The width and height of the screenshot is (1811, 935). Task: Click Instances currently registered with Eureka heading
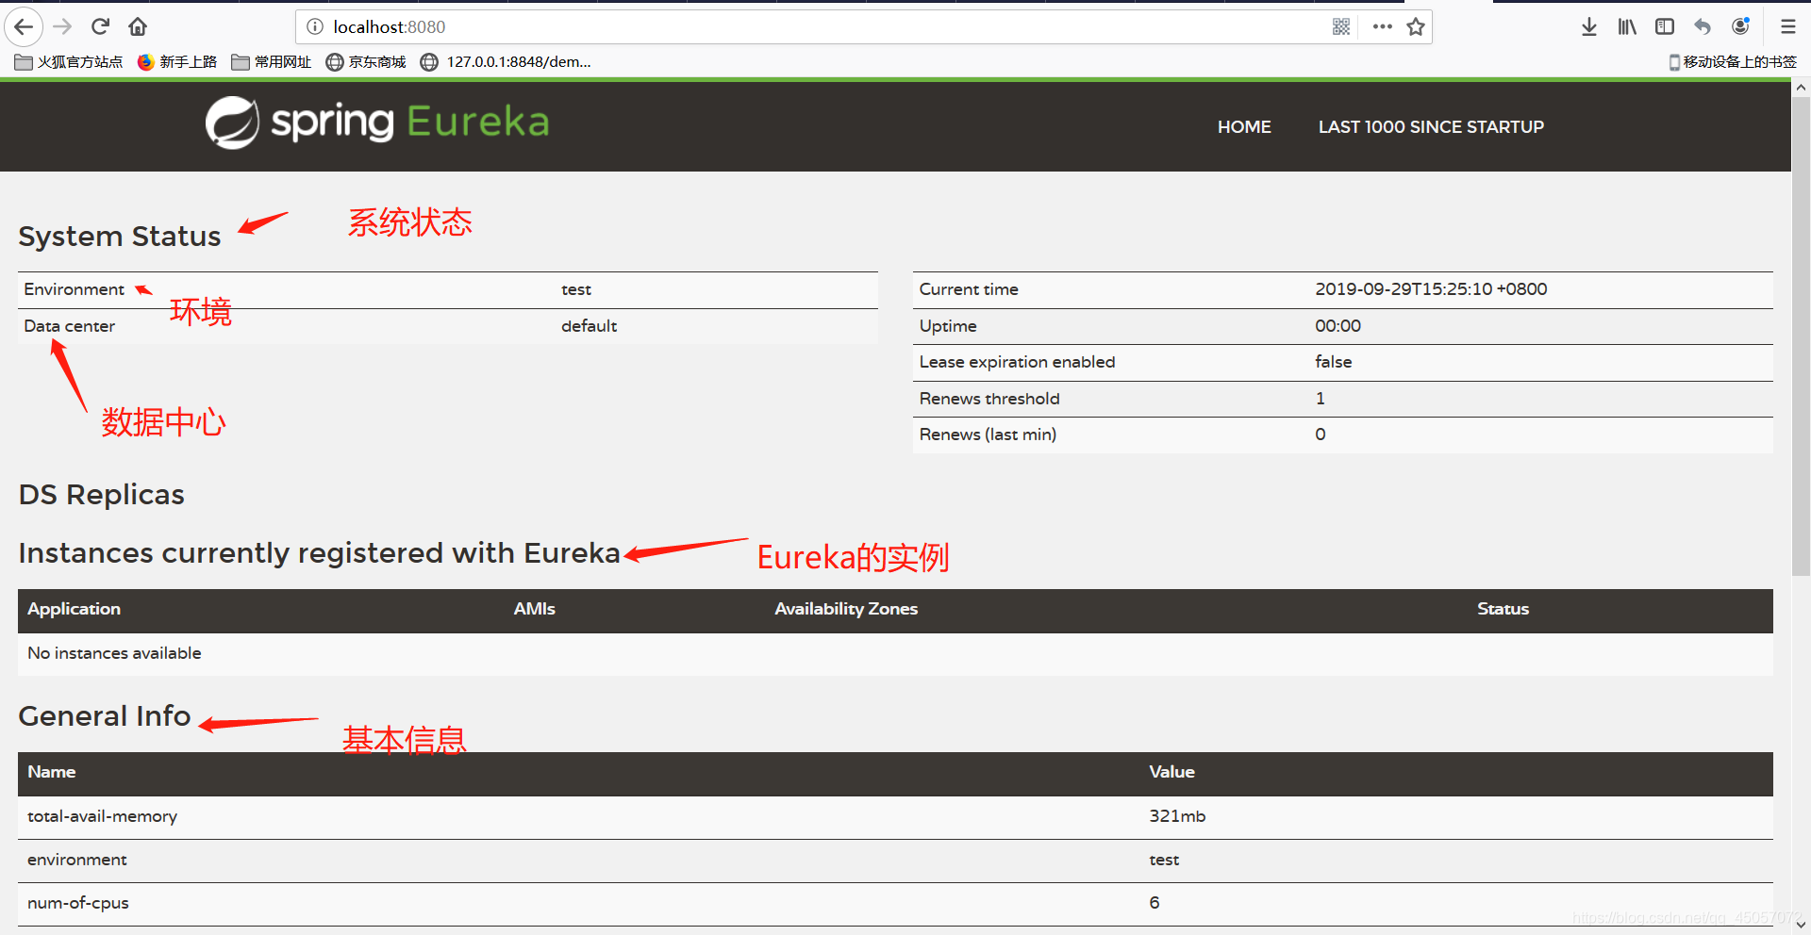tap(319, 553)
